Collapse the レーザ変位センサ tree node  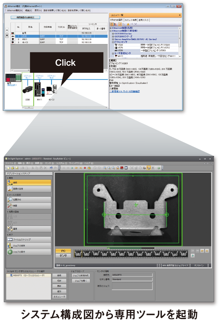[113, 53]
